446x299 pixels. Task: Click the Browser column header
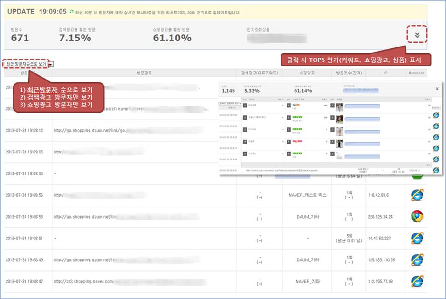416,73
